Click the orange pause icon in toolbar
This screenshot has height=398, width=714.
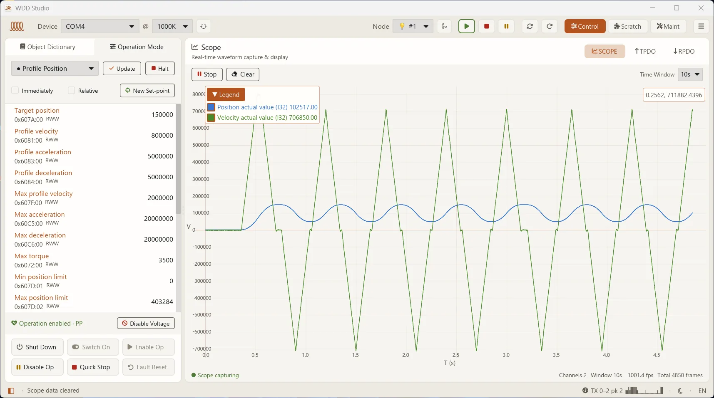pos(506,26)
